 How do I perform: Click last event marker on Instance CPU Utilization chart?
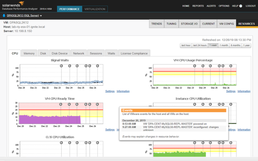(231, 104)
